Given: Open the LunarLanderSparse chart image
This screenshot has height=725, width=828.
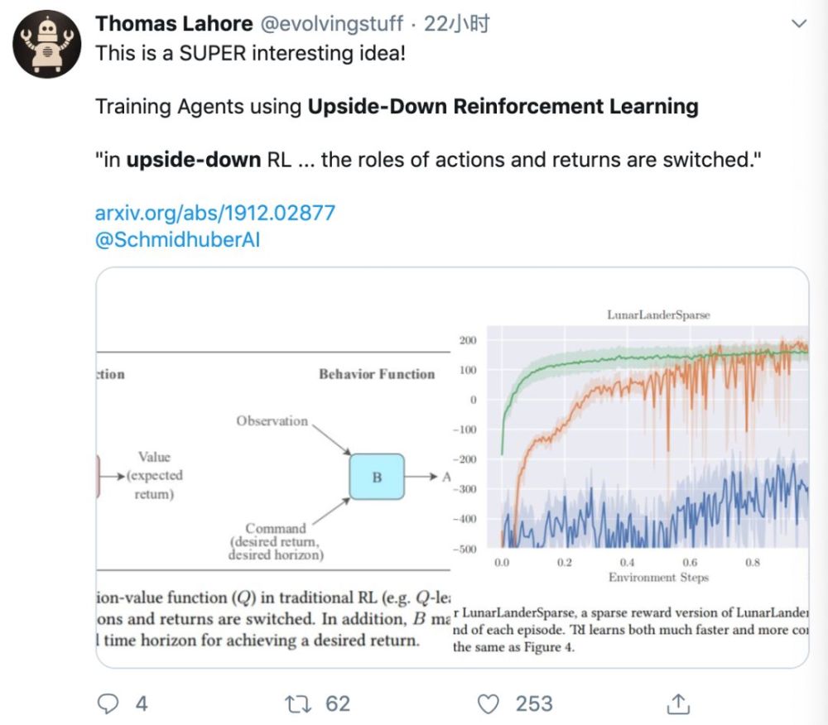Looking at the screenshot, I should 630,468.
